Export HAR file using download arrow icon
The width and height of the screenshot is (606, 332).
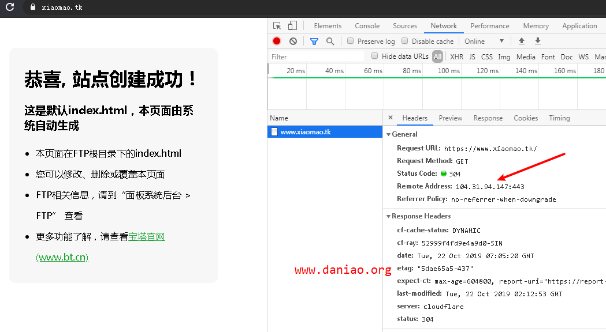(x=537, y=41)
